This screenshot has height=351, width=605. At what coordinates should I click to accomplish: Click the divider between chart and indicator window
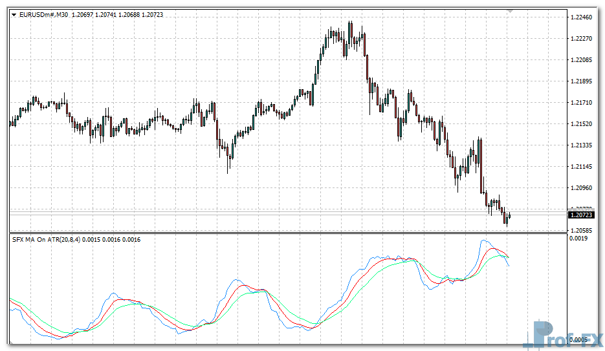285,233
